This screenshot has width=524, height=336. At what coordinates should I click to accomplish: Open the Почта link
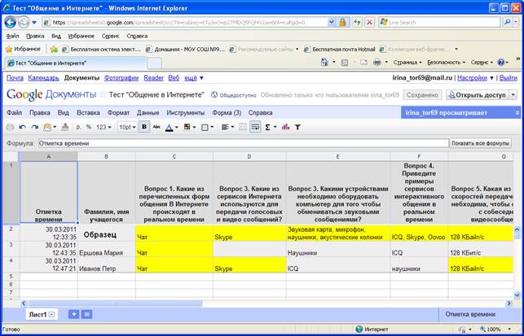tap(15, 78)
